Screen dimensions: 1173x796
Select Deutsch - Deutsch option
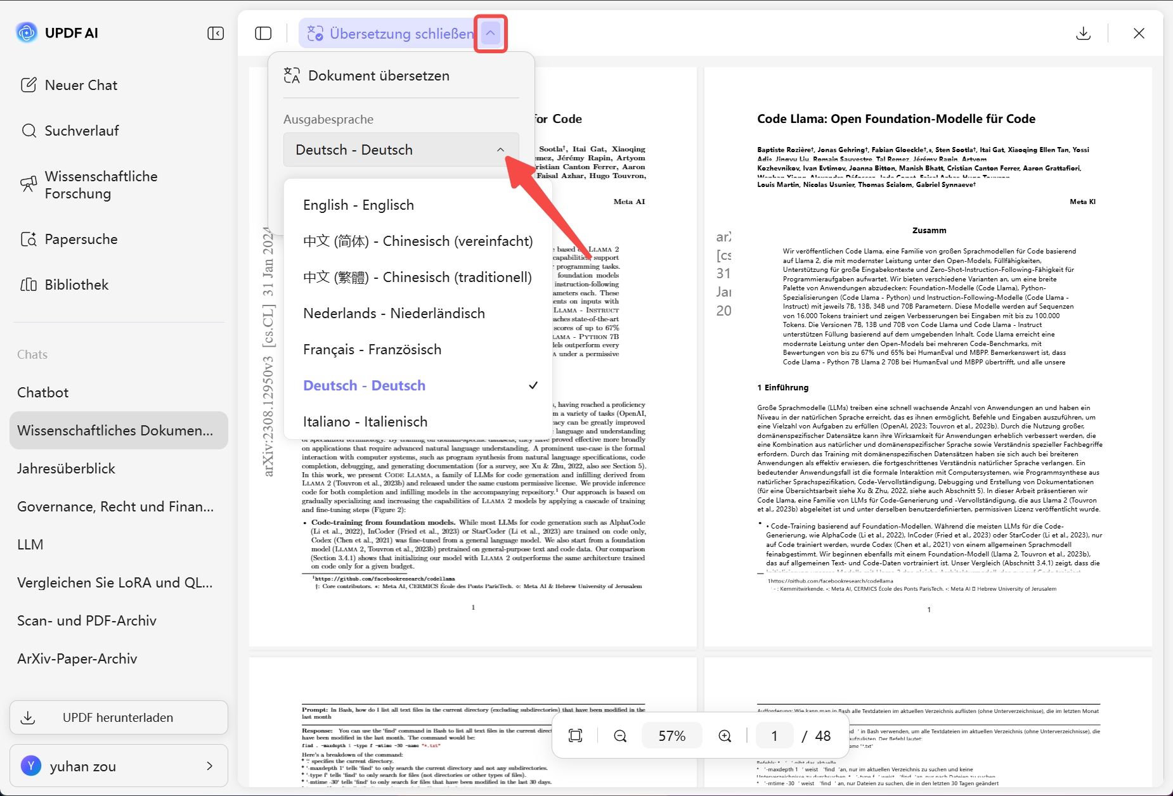(x=418, y=385)
